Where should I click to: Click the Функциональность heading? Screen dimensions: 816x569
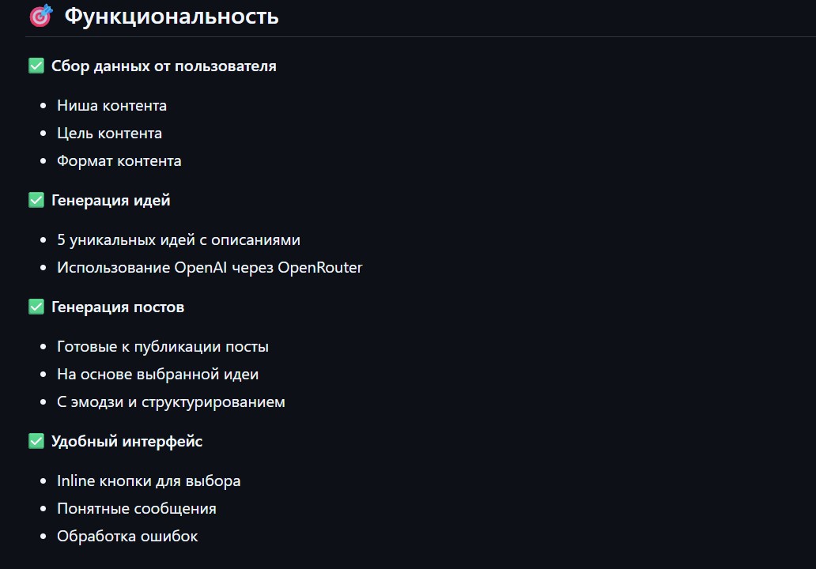click(172, 16)
